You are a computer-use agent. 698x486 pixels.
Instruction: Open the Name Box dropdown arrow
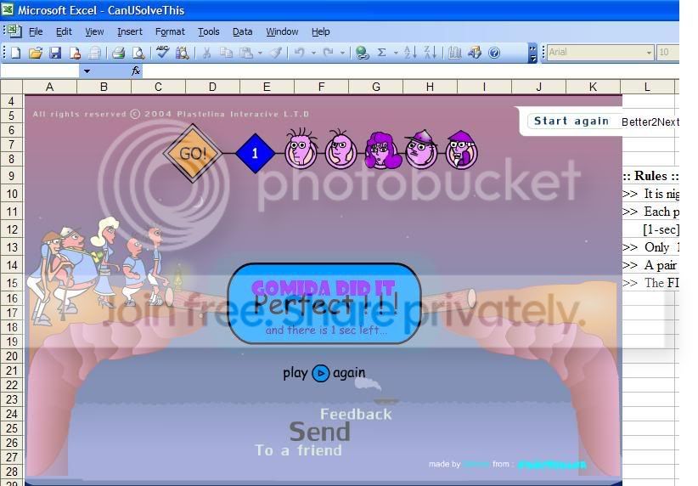point(87,71)
